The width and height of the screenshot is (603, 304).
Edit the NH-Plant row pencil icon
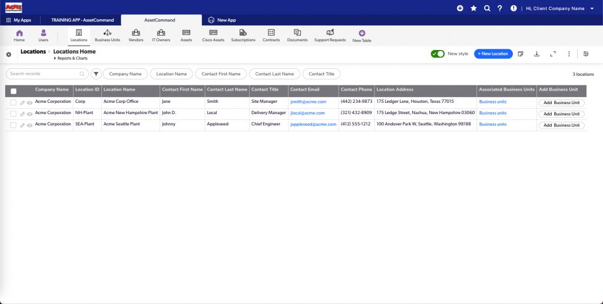pyautogui.click(x=22, y=114)
